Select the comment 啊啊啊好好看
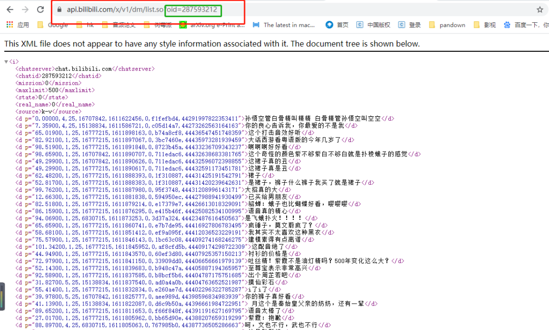The image size is (549, 330). pos(268,147)
